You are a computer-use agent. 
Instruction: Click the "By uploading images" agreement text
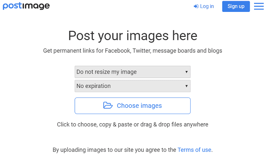(114, 150)
